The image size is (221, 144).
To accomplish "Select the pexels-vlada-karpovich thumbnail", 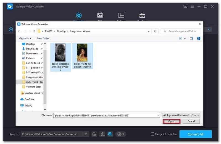I will pyautogui.click(x=82, y=56).
